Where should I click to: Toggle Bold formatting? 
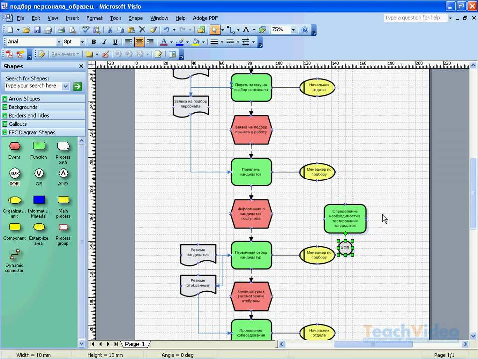tap(94, 42)
